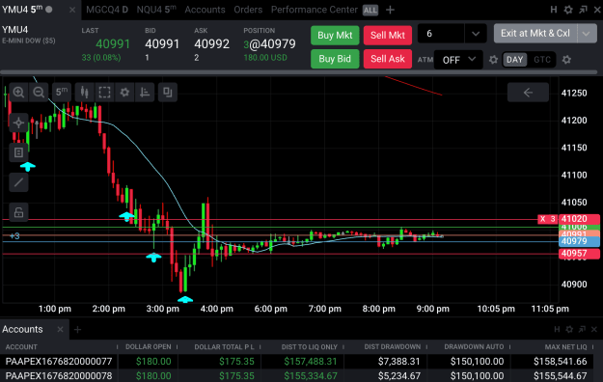This screenshot has height=382, width=603.
Task: Click the $157,488.31 dist to liq value
Action: 311,362
